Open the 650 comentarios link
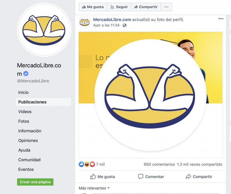 (159, 164)
